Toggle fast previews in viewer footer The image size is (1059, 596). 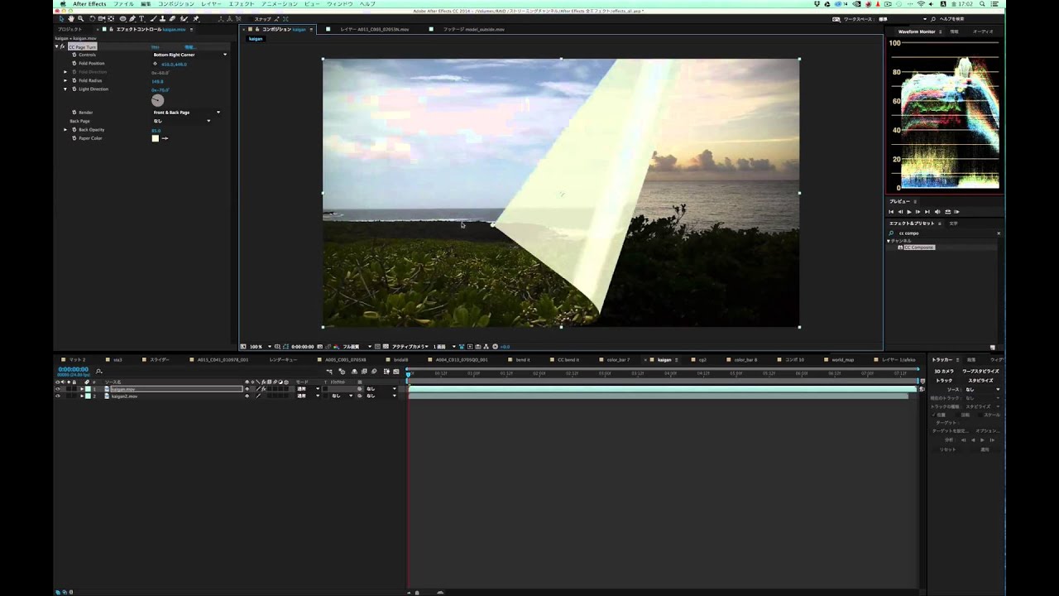(x=470, y=346)
